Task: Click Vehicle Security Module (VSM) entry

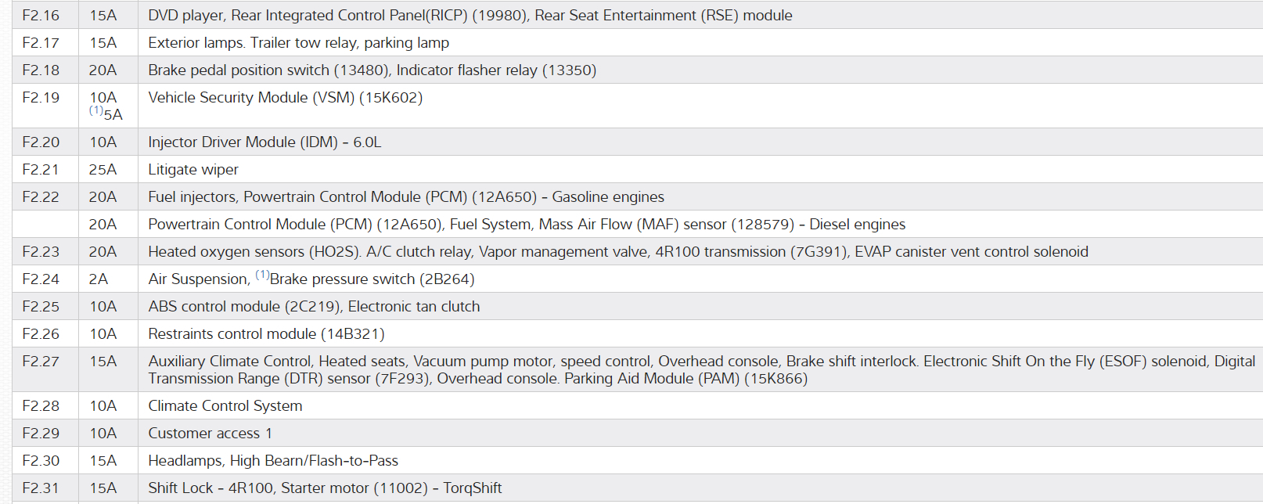Action: (285, 98)
